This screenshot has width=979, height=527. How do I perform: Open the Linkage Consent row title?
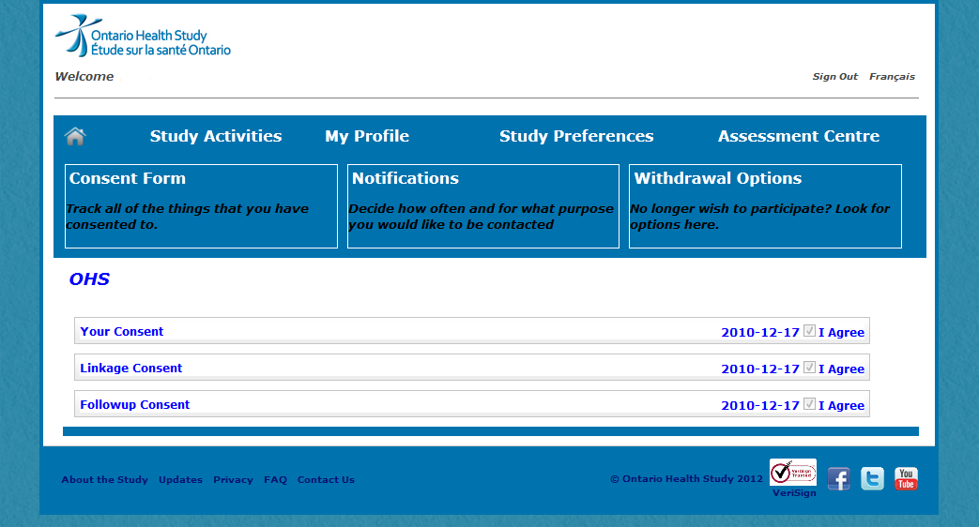click(131, 368)
